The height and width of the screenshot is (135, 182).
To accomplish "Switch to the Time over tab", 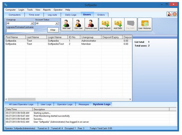I will 34,15.
